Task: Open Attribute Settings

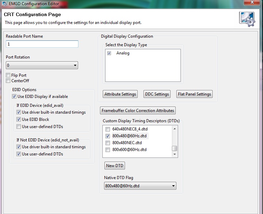Action: (120, 94)
